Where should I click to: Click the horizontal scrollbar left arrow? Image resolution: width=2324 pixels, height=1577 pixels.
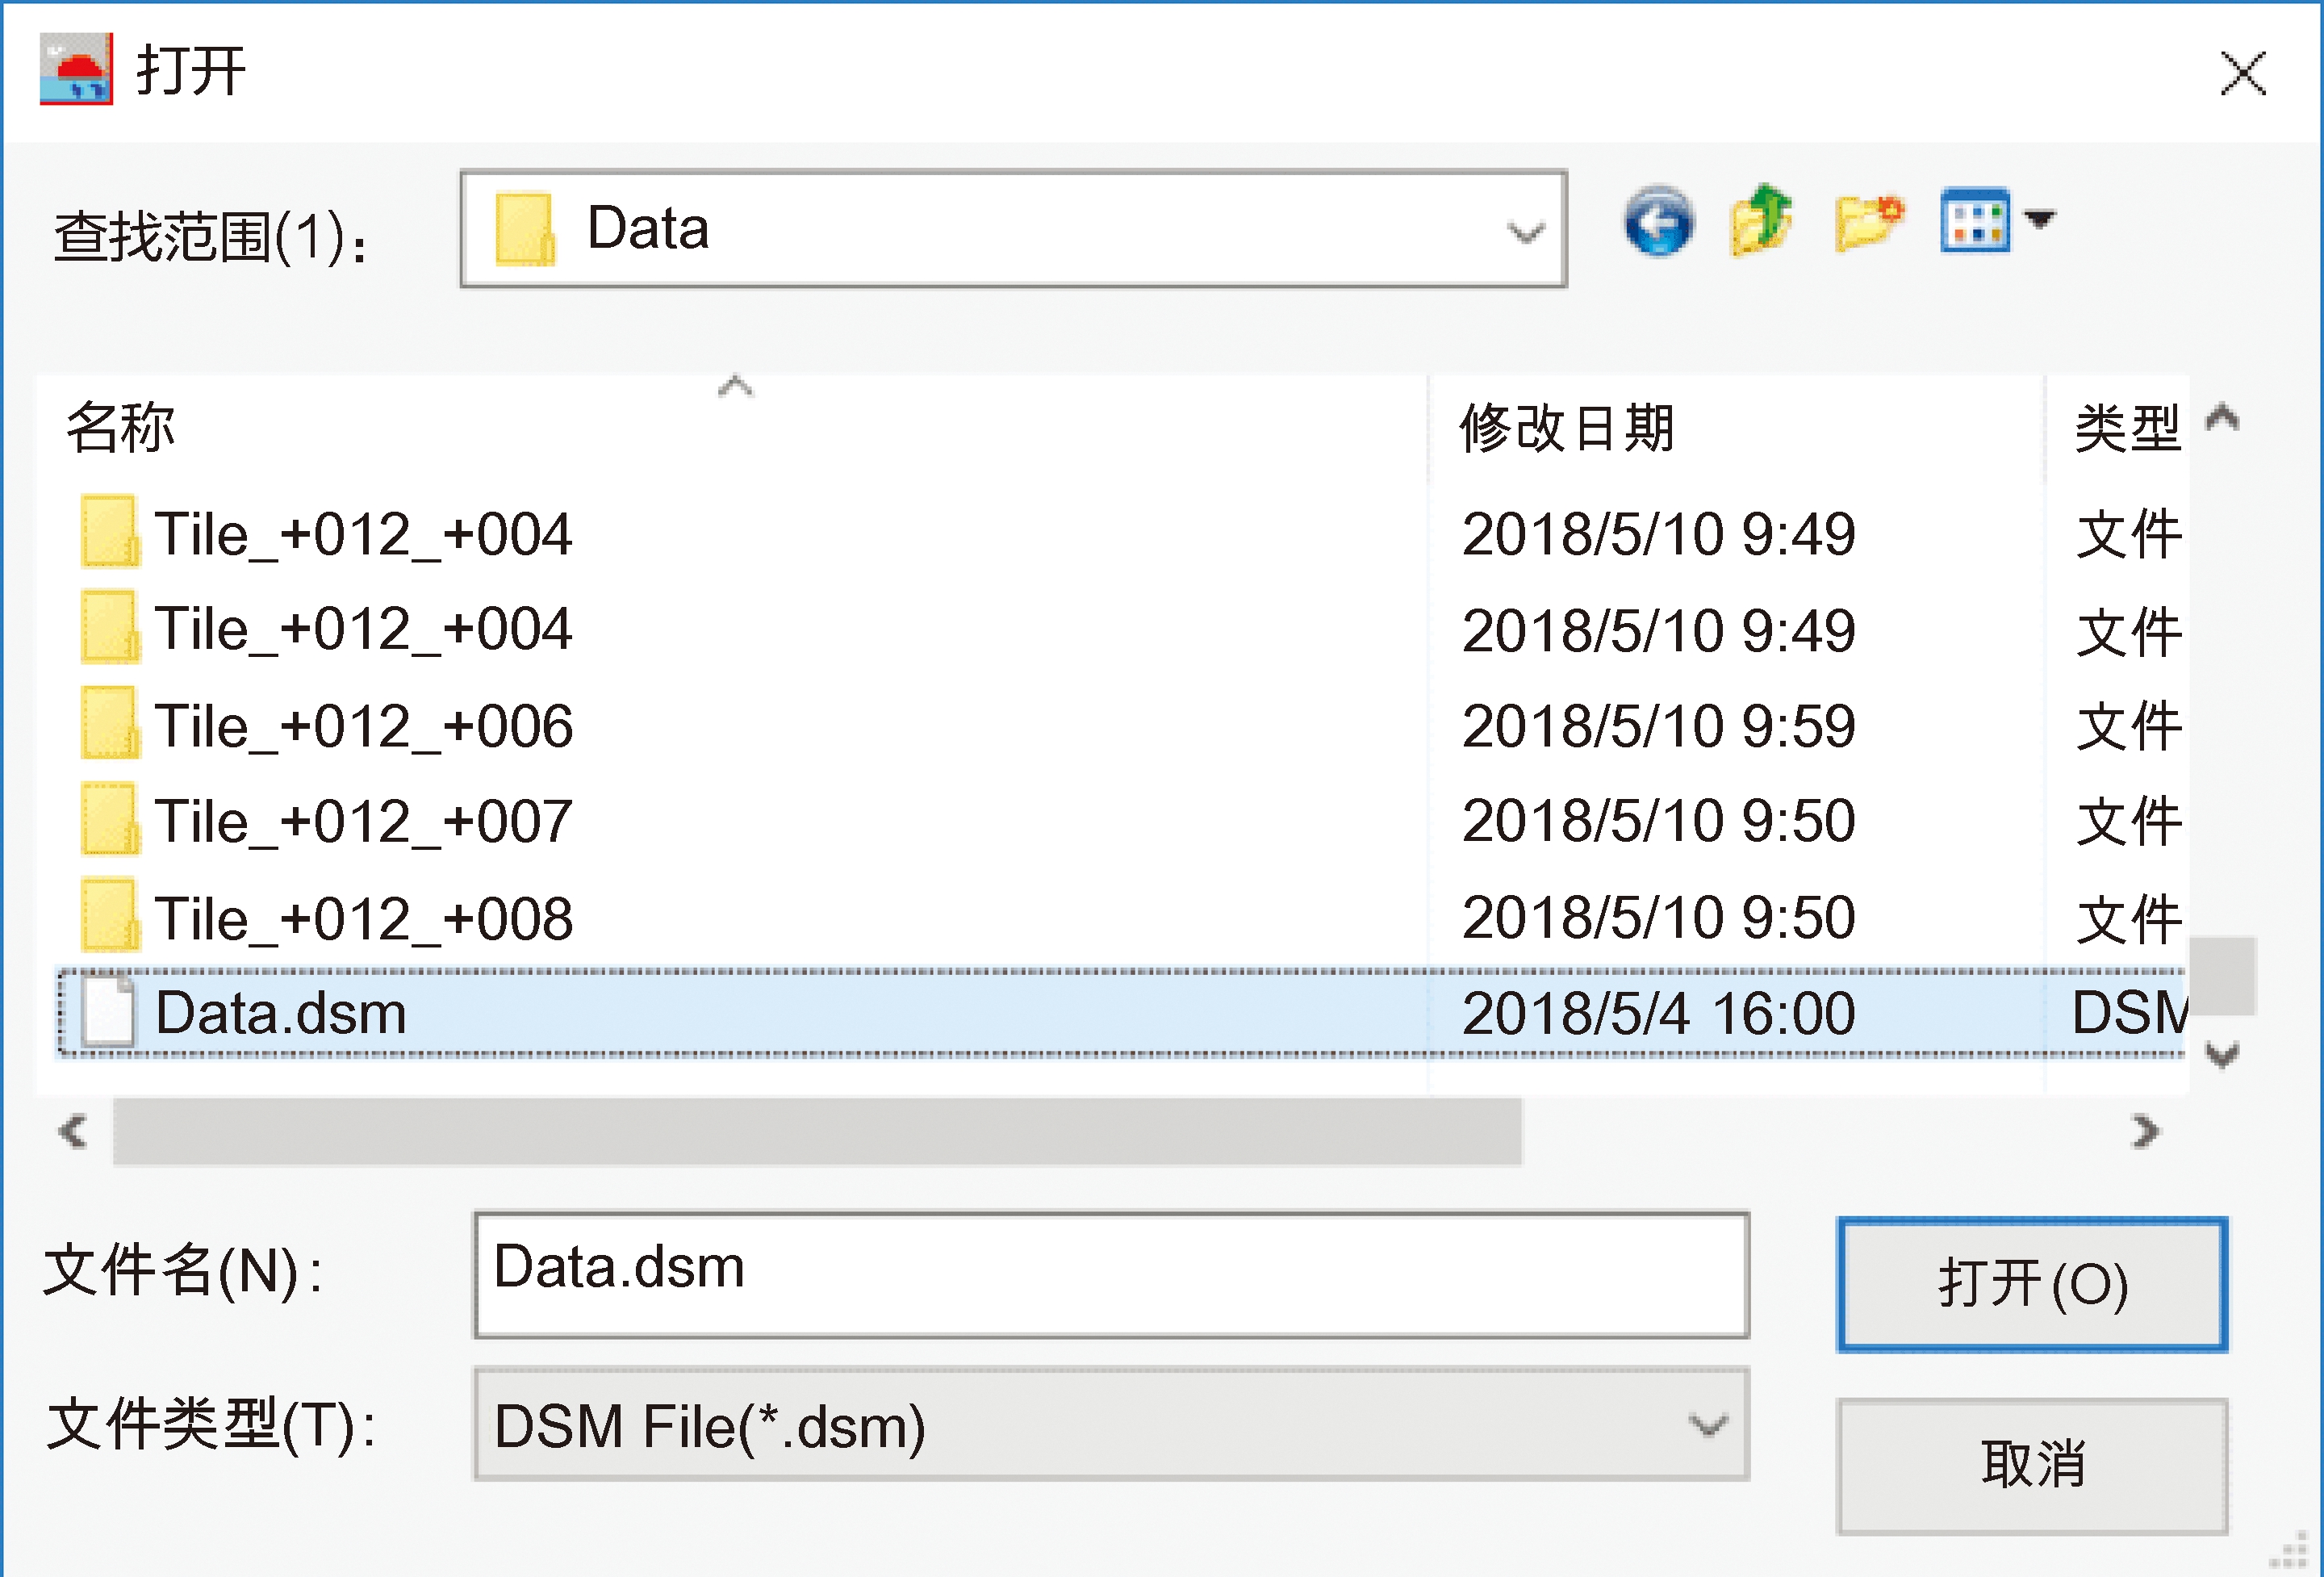tap(73, 1131)
